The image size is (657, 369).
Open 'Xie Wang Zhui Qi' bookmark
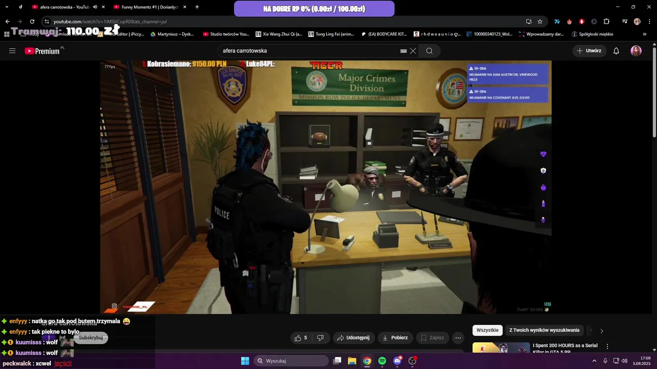pos(279,34)
